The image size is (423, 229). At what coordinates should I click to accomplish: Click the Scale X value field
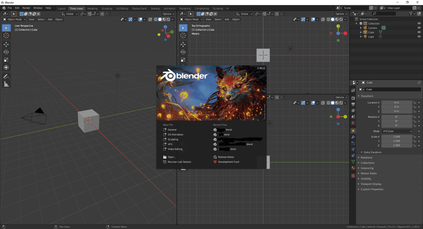tap(397, 136)
